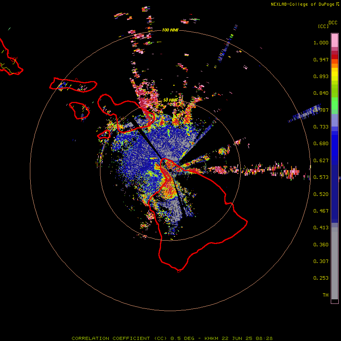
Task: Click the DCC label above the color scale
Action: pyautogui.click(x=333, y=23)
